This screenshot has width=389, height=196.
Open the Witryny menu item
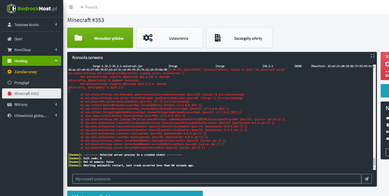pyautogui.click(x=32, y=104)
